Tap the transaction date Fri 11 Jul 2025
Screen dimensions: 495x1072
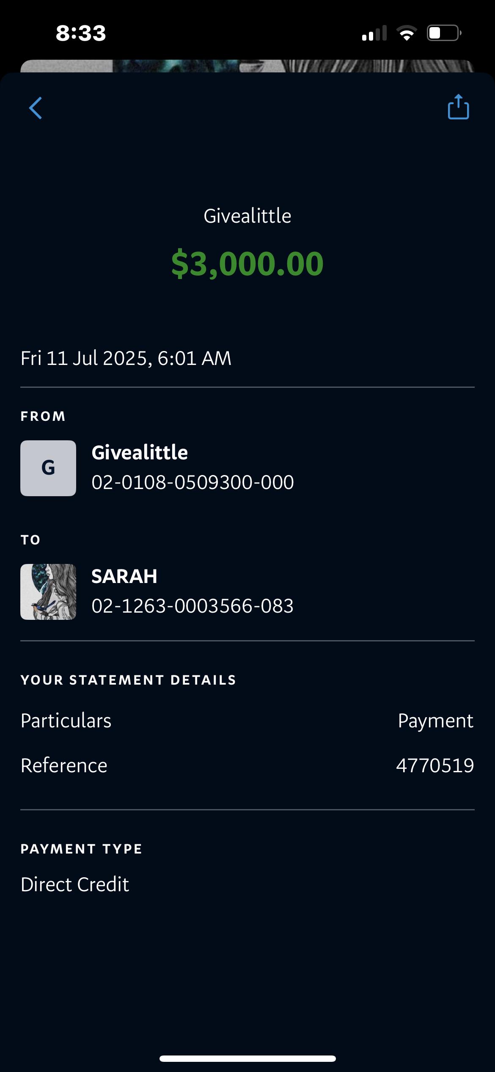click(x=126, y=358)
